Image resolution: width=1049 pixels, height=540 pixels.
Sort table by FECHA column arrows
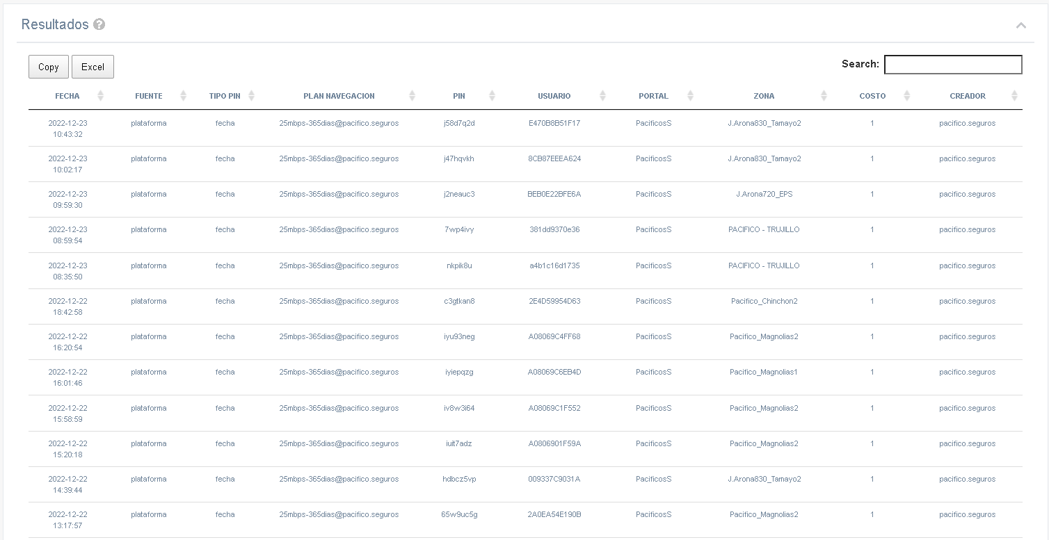click(x=100, y=96)
